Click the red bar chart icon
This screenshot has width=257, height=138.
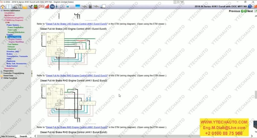[47, 7]
